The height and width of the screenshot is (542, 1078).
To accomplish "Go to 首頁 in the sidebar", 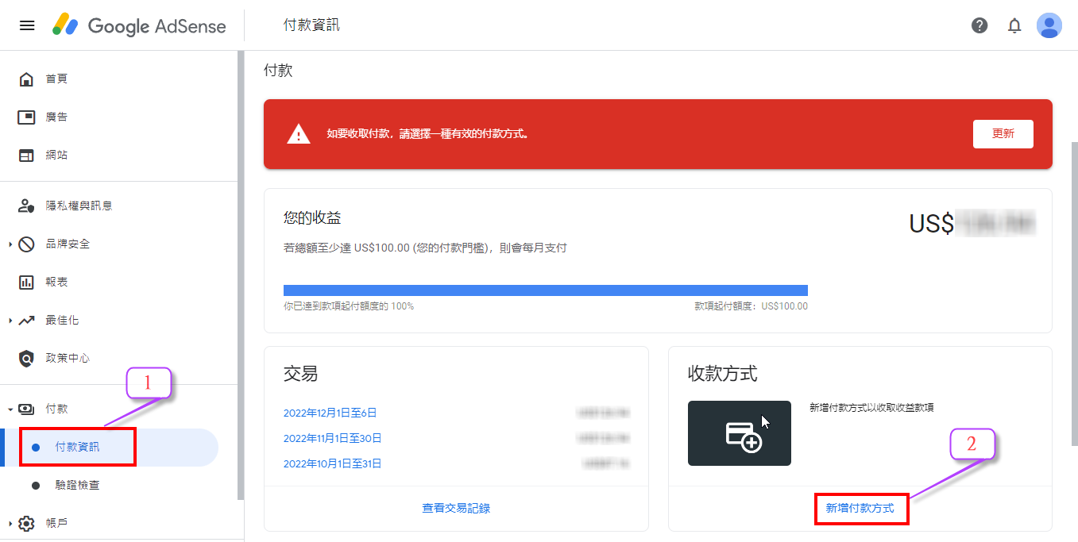I will coord(56,79).
